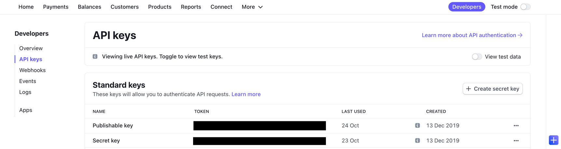
Task: Click the Developers pill button
Action: click(467, 7)
